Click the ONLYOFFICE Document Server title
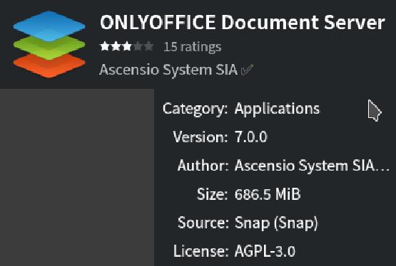Viewport: 396px width, 266px height. coord(243,22)
